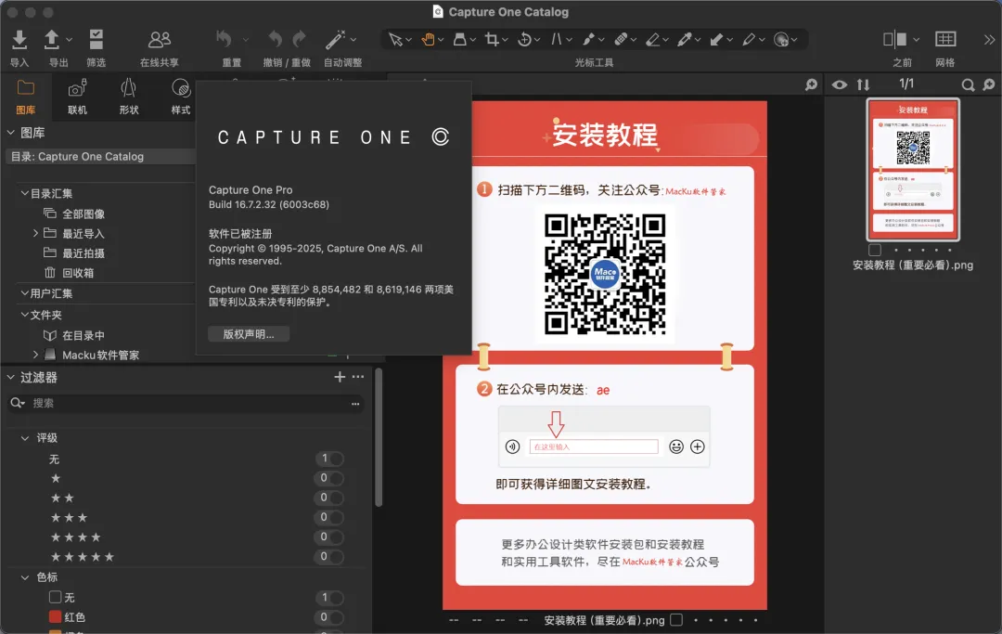The image size is (1002, 634).
Task: Click the 导入 (Import) toolbar icon
Action: 19,40
